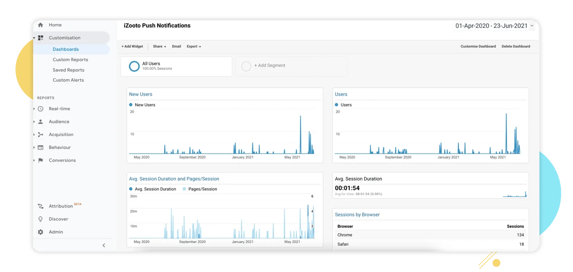Click the Acquisition branching arrows icon
The height and width of the screenshot is (272, 573).
click(41, 134)
